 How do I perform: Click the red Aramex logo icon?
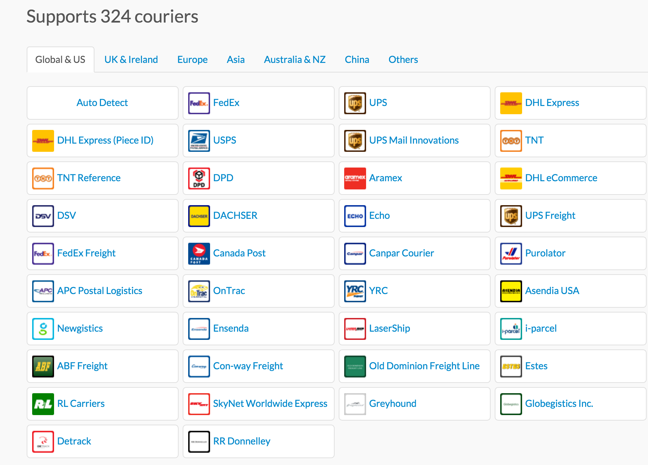pyautogui.click(x=355, y=178)
